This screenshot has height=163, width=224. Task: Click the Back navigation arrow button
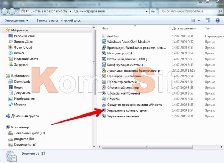point(5,11)
